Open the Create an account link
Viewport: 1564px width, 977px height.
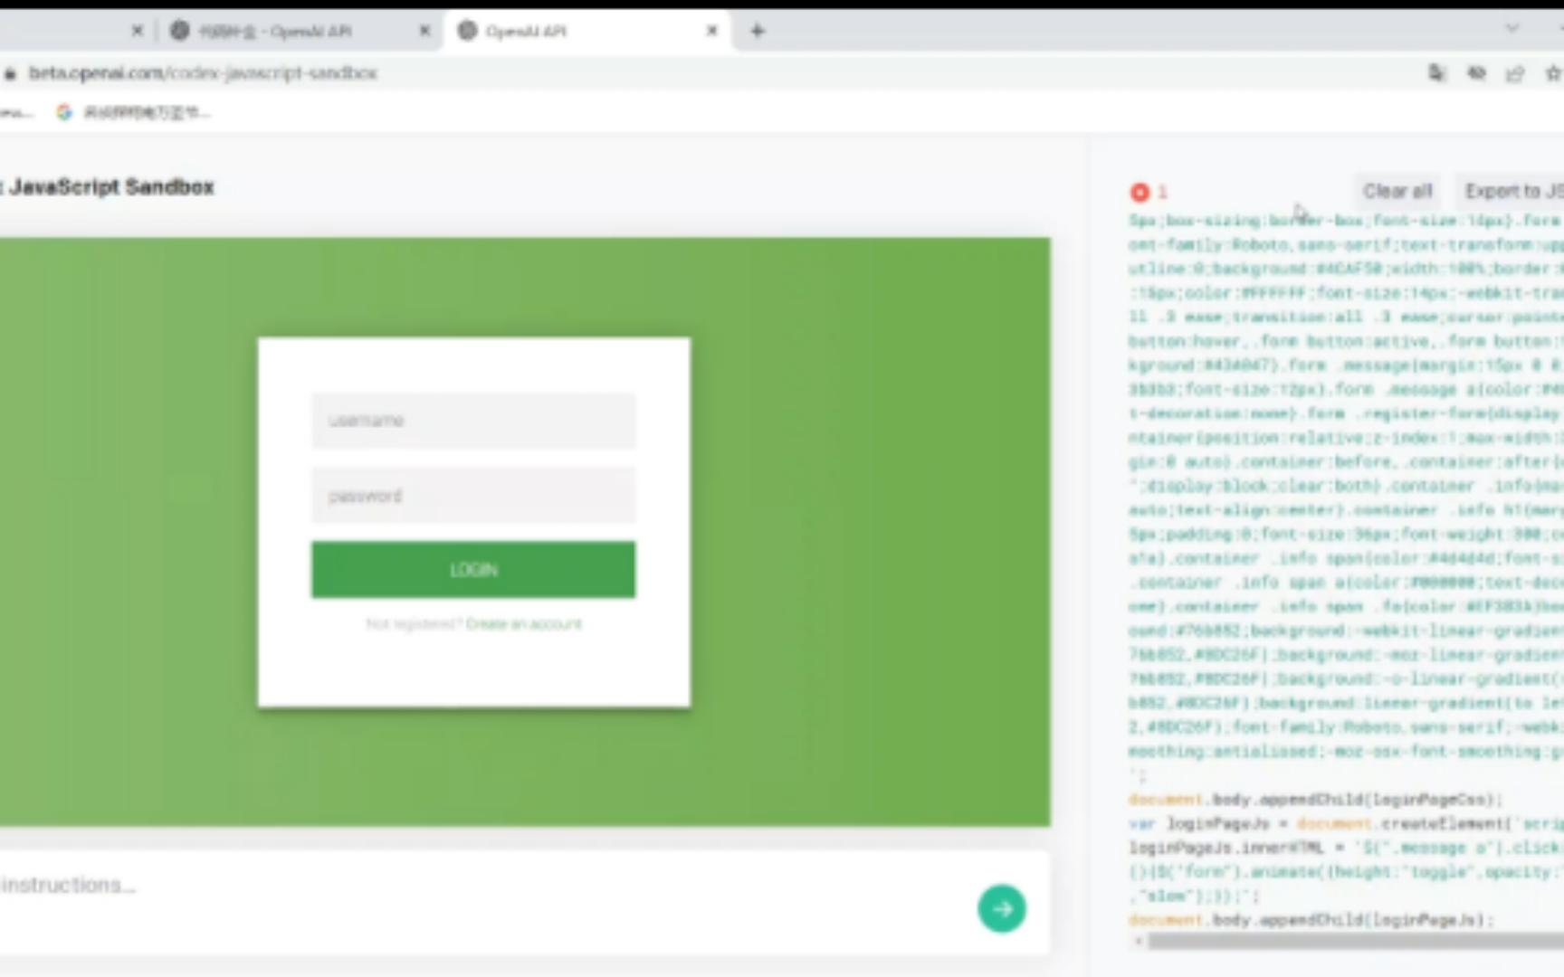coord(524,624)
